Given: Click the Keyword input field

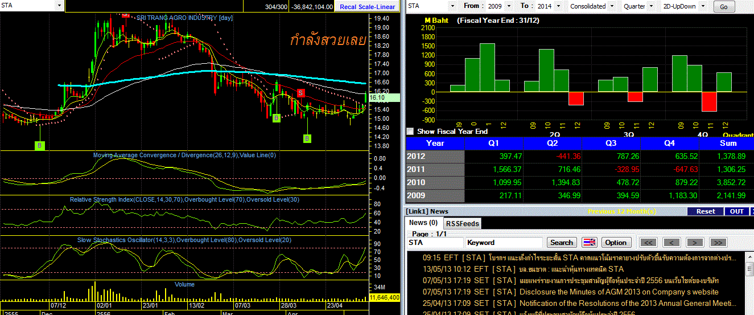Looking at the screenshot, I should click(x=505, y=243).
